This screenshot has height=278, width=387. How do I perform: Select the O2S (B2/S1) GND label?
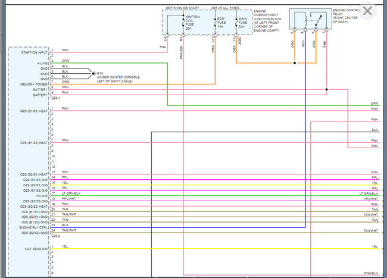tap(35, 217)
